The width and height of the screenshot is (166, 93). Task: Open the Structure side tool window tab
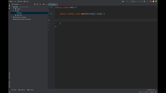coord(9,75)
